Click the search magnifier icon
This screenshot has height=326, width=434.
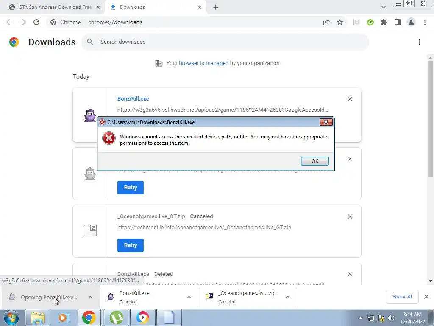coord(90,42)
